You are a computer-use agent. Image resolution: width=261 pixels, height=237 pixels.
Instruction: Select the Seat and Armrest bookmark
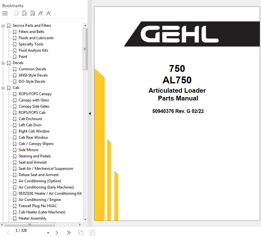click(33, 162)
